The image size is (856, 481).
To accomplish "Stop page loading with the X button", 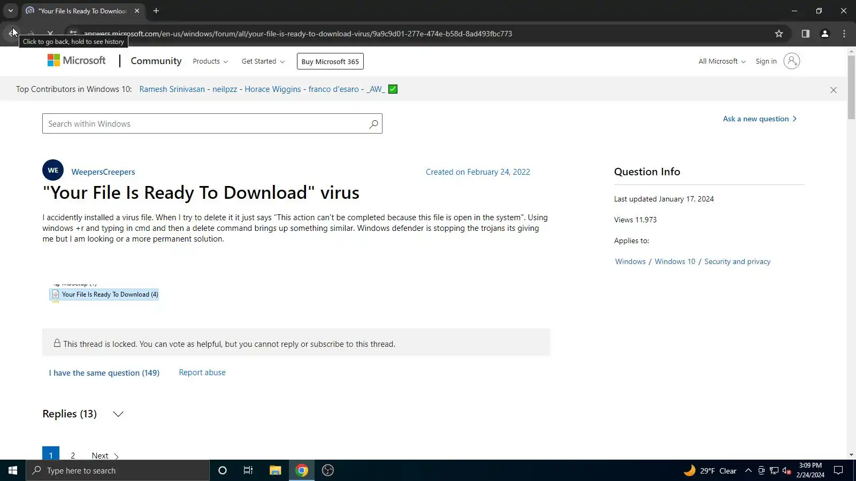I will tap(50, 33).
